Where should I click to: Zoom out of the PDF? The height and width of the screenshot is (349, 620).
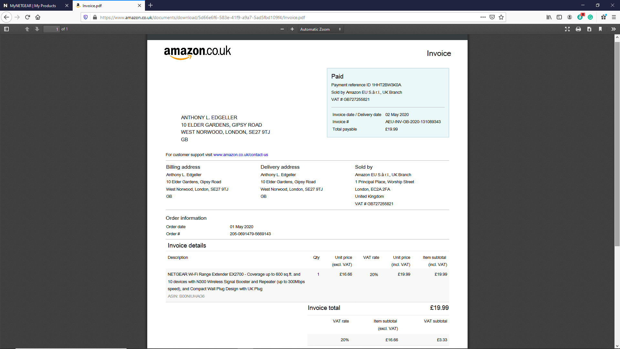pyautogui.click(x=282, y=29)
